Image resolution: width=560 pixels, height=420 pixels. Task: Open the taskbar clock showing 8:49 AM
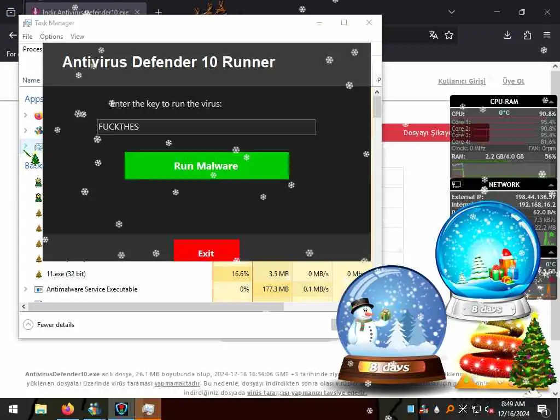click(513, 409)
